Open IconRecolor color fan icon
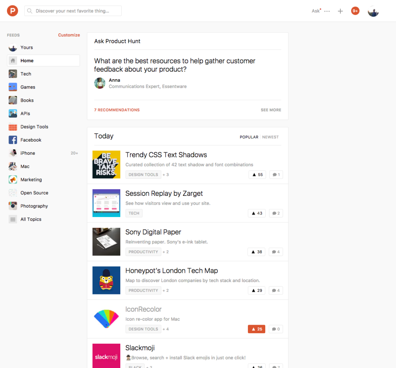 [106, 319]
